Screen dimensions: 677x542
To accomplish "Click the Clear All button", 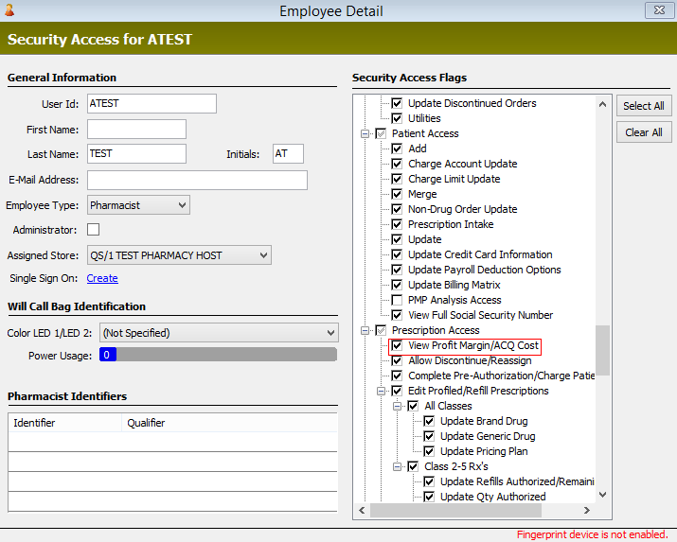I will point(643,132).
